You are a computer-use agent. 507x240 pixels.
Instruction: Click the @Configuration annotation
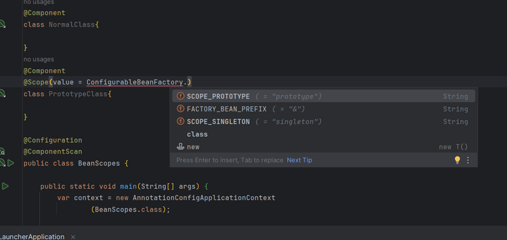point(52,140)
